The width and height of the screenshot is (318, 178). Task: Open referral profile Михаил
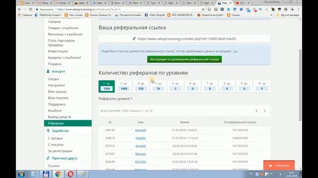[x=141, y=154]
